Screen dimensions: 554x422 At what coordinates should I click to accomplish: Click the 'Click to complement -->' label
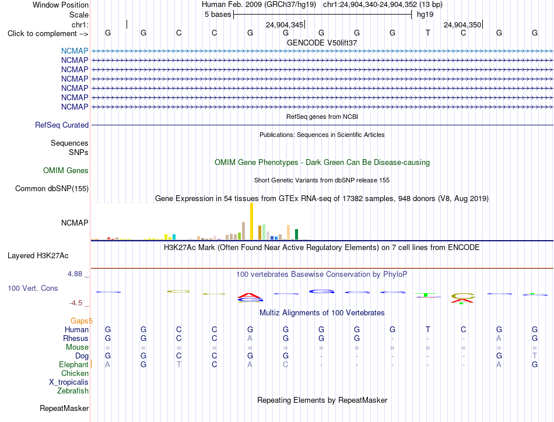point(48,34)
